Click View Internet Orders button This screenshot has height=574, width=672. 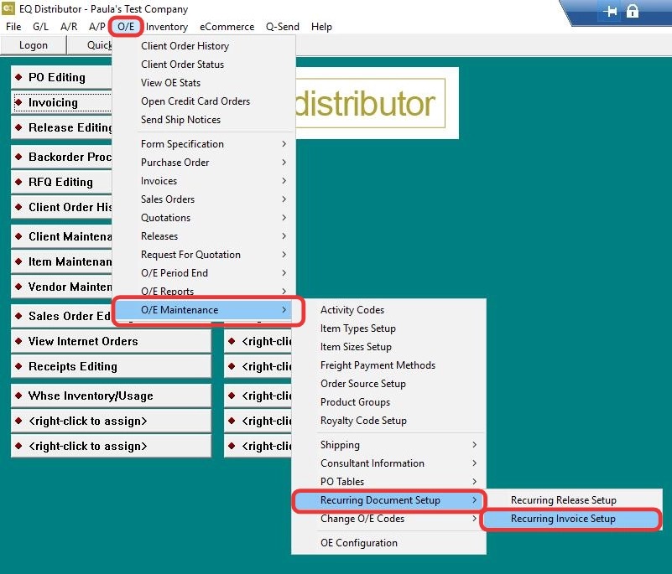tap(111, 341)
